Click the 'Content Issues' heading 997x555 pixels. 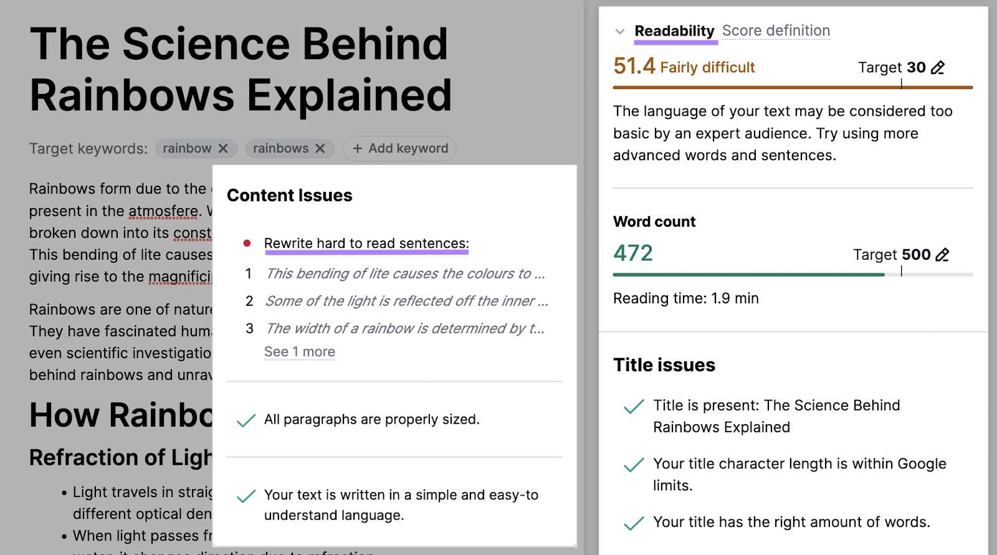[290, 196]
